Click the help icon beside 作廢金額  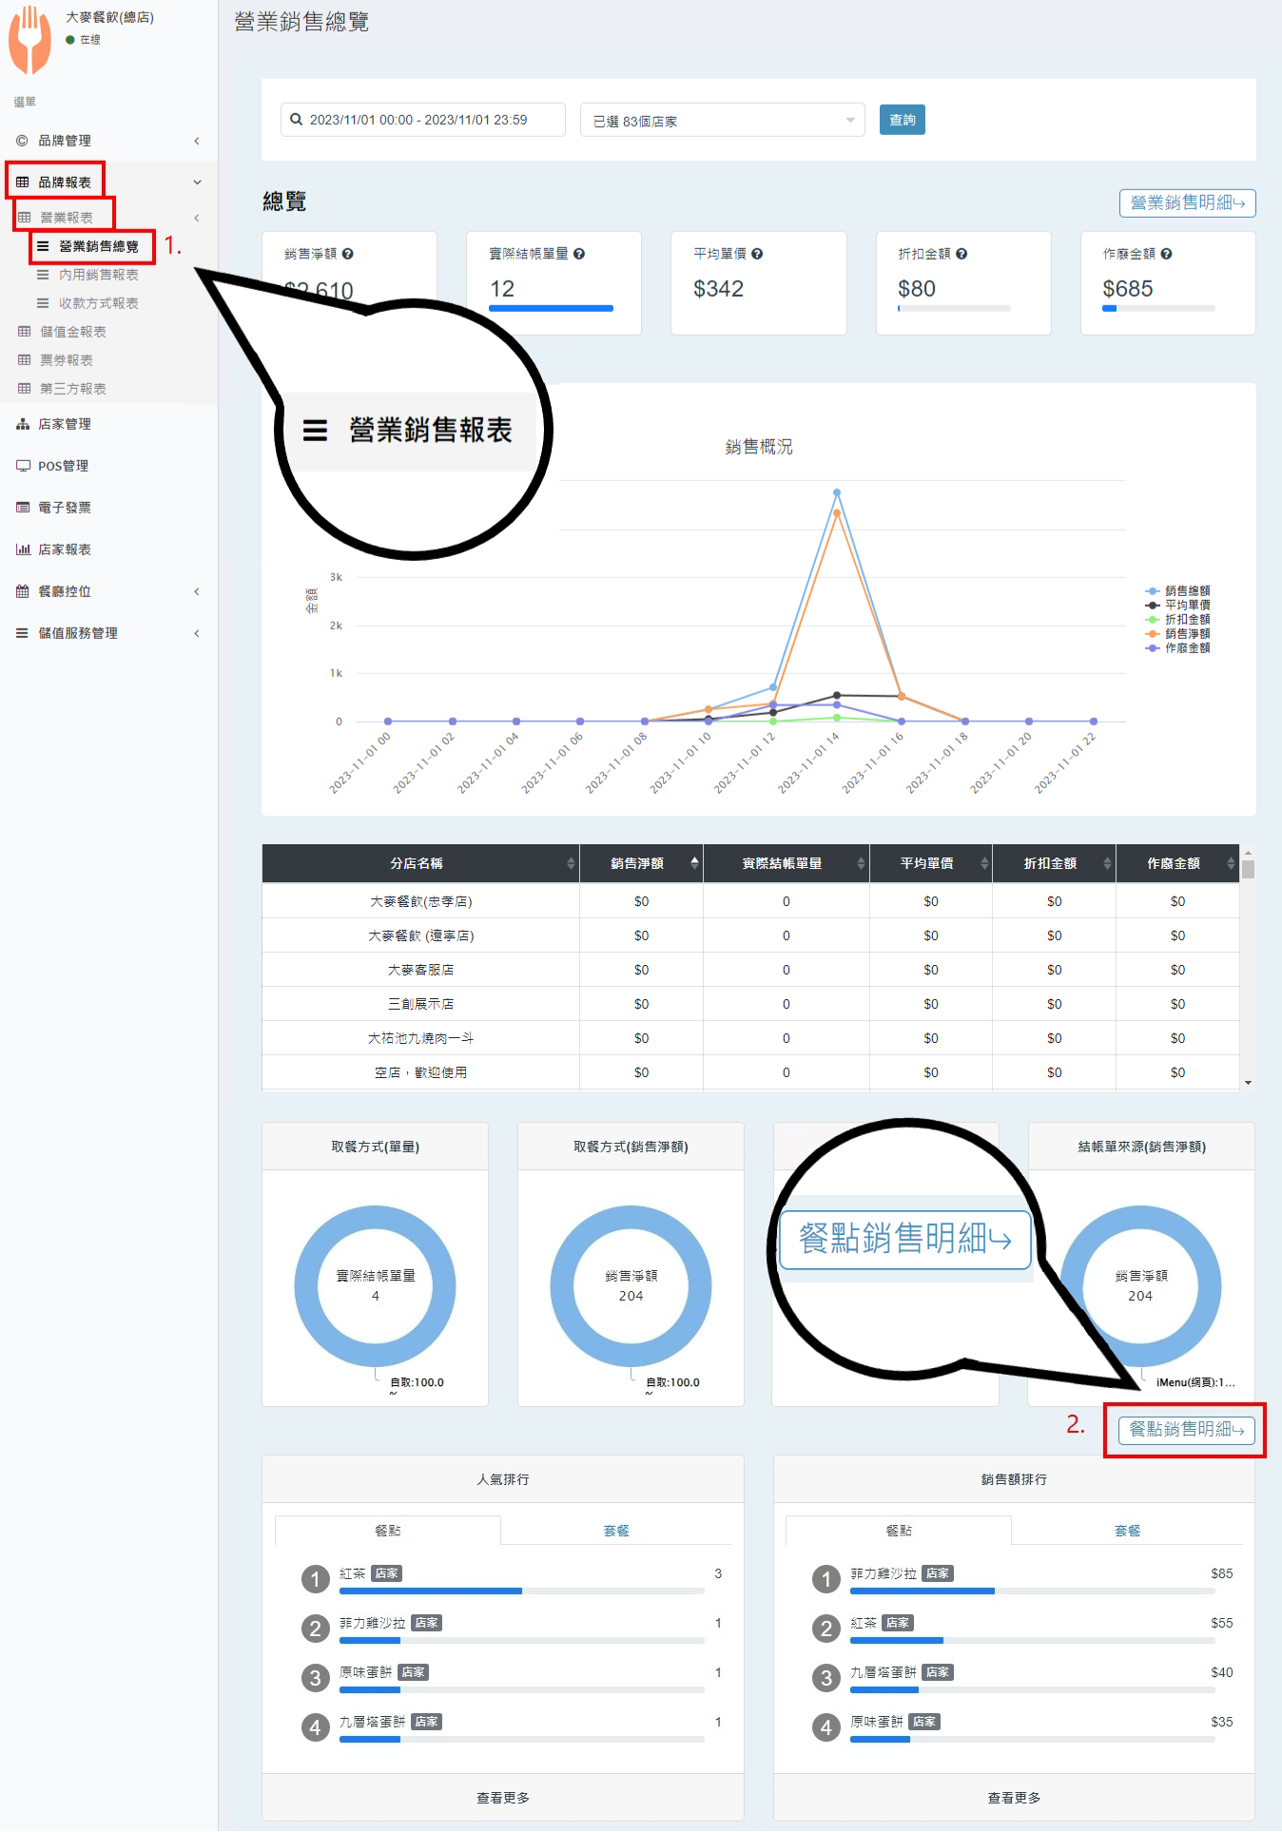(1166, 254)
